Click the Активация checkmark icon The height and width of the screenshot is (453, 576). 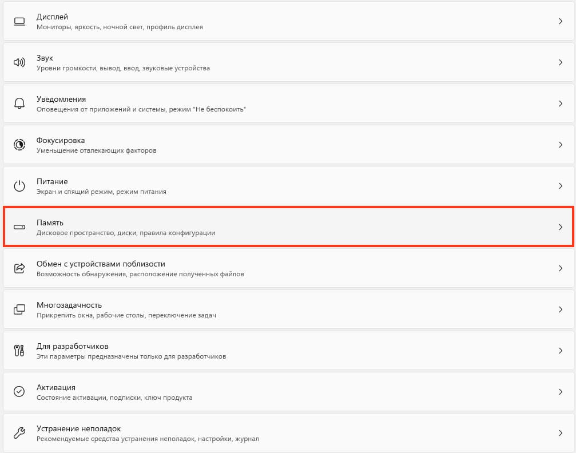(x=19, y=392)
